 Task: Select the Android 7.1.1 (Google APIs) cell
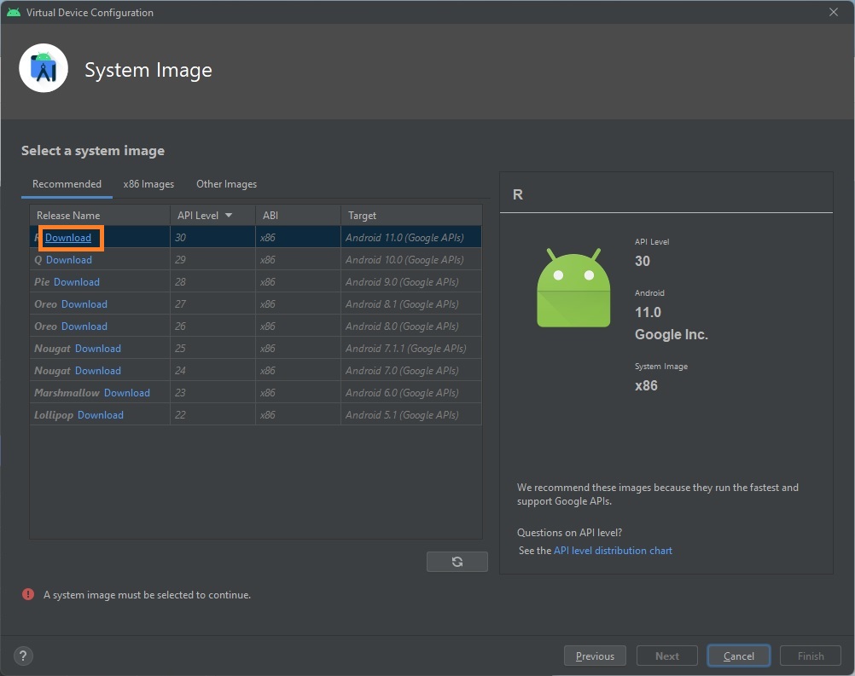pyautogui.click(x=411, y=348)
